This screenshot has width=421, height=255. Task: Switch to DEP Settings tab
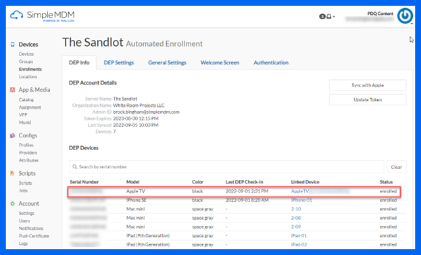(119, 63)
